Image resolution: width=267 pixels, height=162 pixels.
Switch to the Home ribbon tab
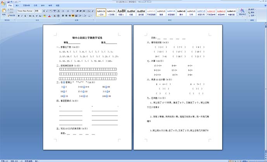[10, 5]
